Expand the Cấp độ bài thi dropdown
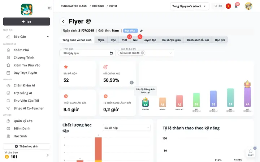The height and width of the screenshot is (162, 260). pos(170,53)
